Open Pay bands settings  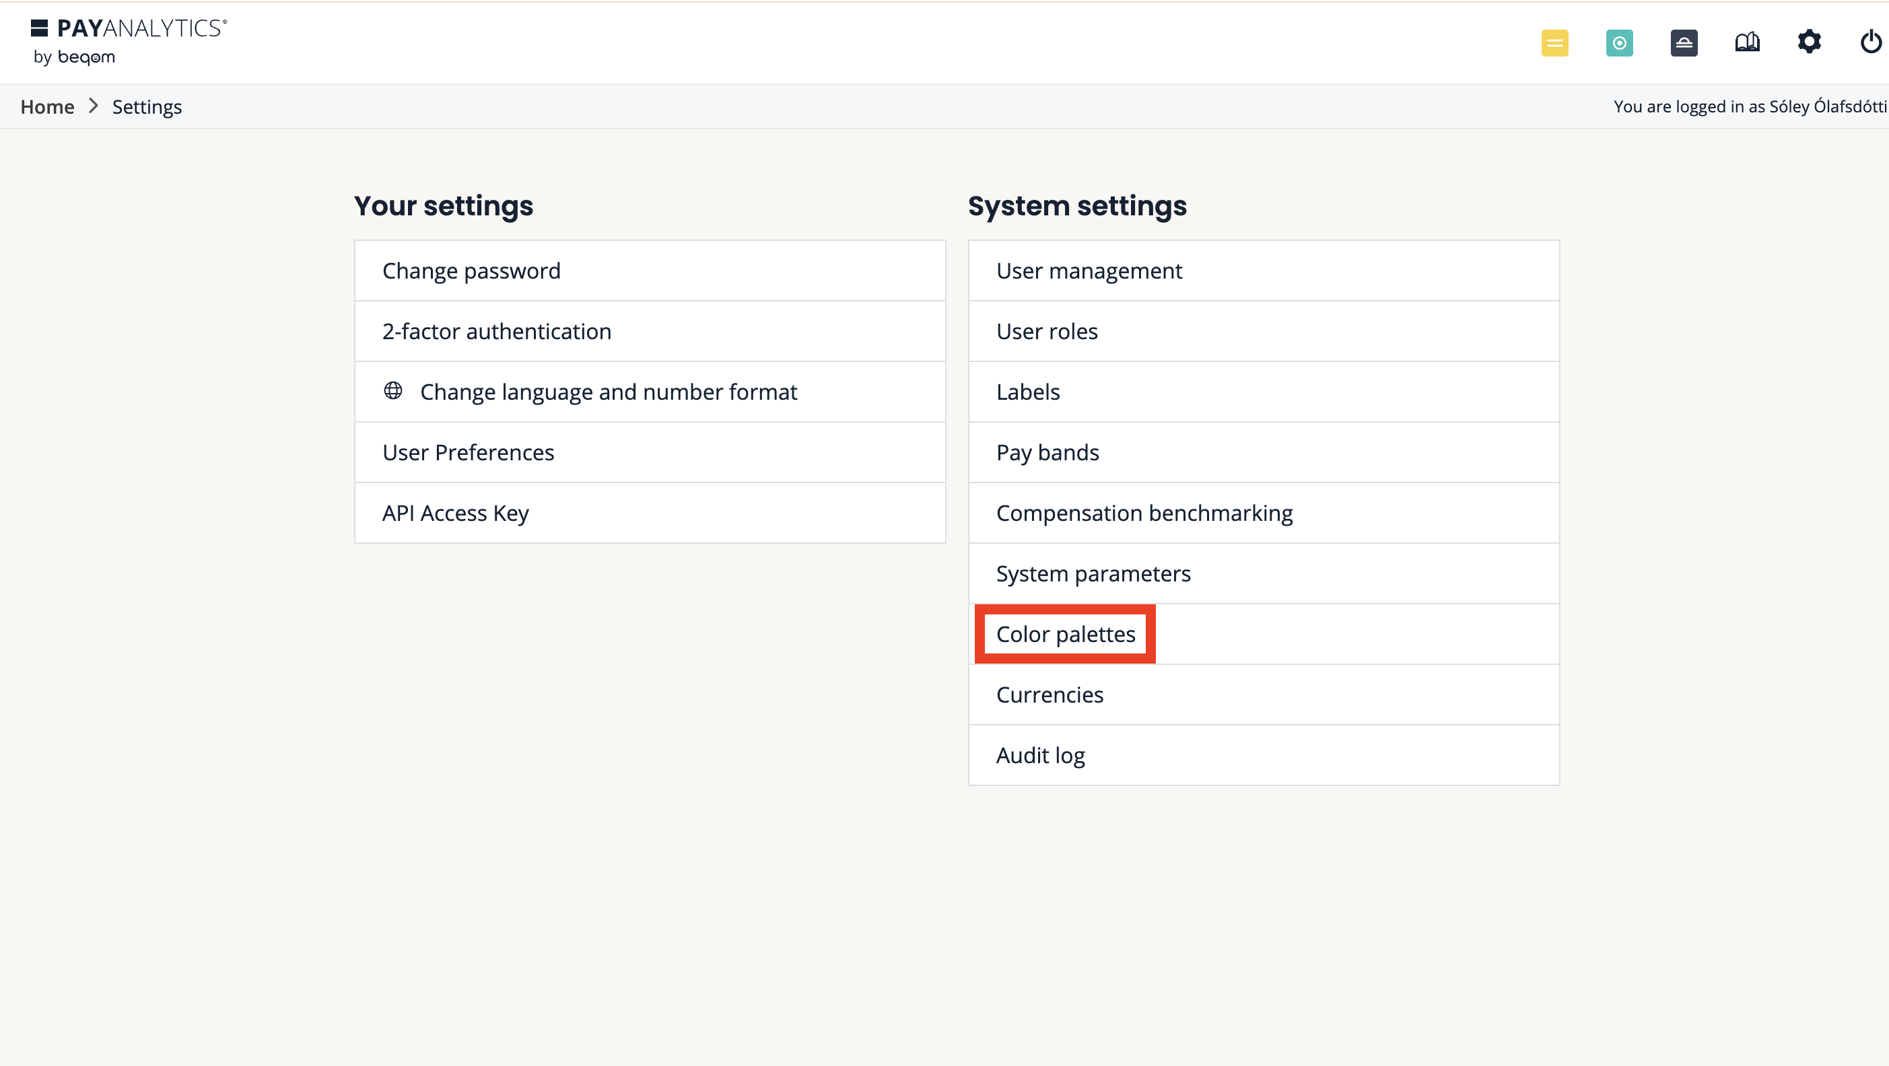1047,452
